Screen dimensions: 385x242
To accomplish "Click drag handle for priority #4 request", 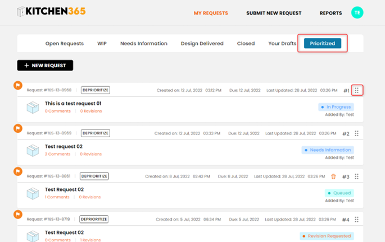I will [x=356, y=220].
